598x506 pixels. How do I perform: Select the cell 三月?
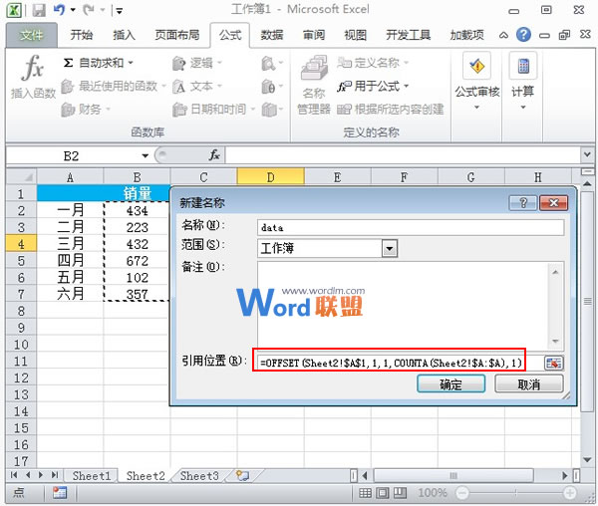tap(70, 244)
